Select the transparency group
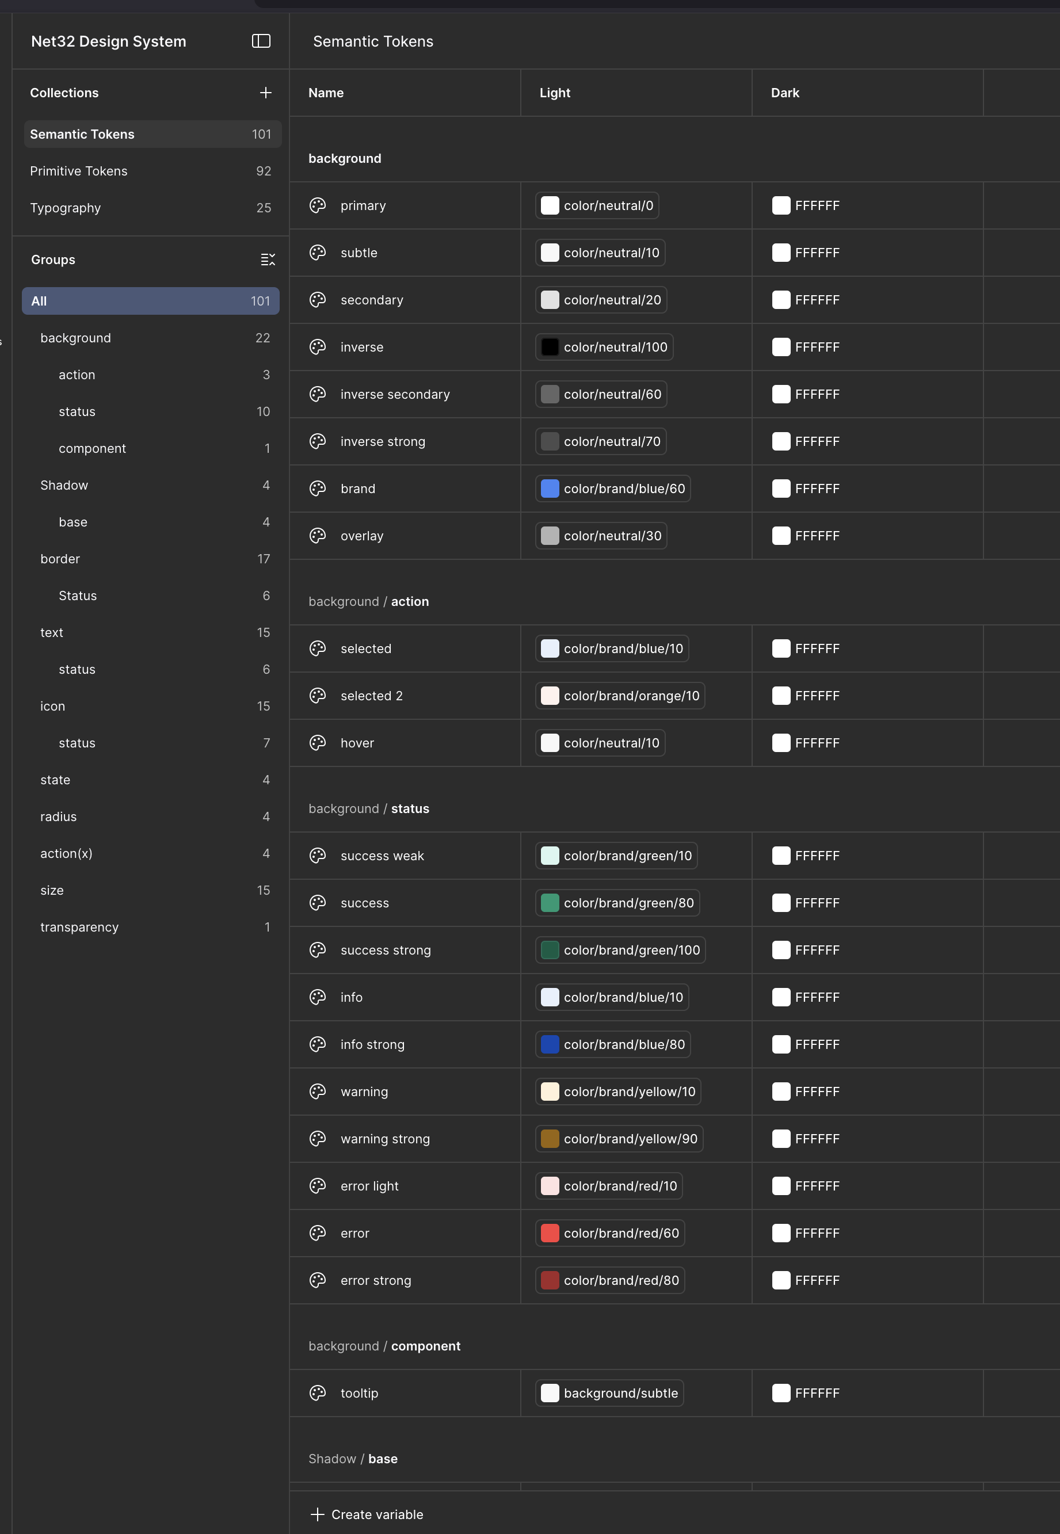The height and width of the screenshot is (1534, 1060). (x=151, y=928)
